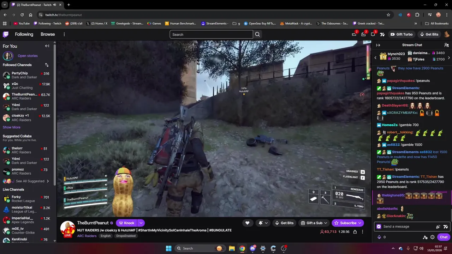The height and width of the screenshot is (254, 452).
Task: Click the browser address bar URL
Action: click(64, 15)
